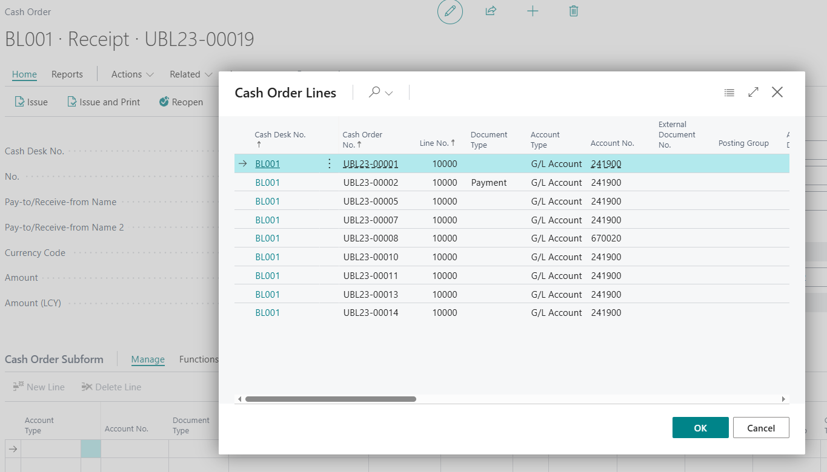Click the OK button

(700, 428)
